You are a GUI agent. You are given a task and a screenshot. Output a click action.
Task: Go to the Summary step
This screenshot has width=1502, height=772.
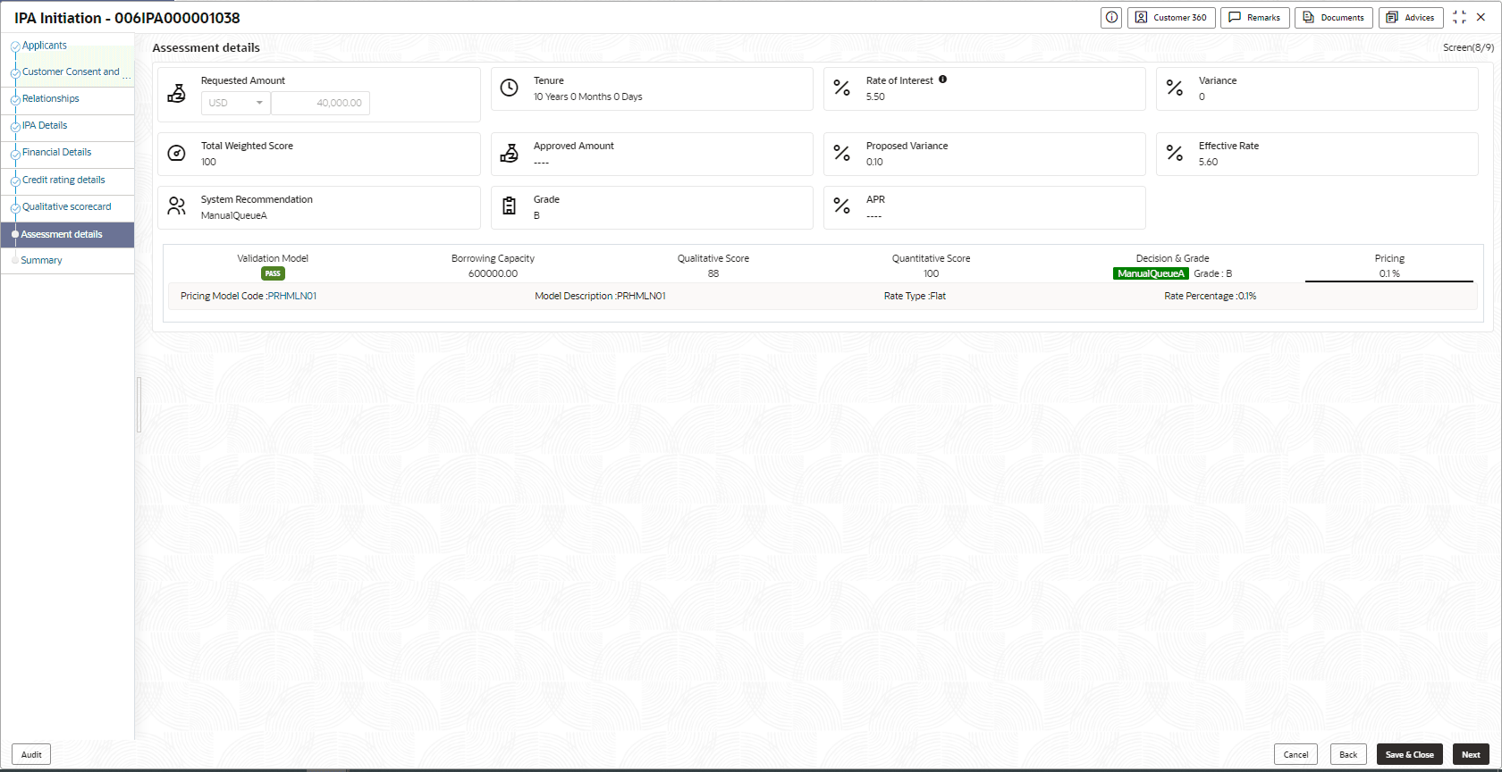(x=41, y=261)
